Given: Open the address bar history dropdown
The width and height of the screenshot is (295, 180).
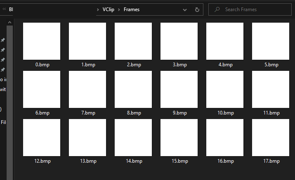Looking at the screenshot, I should pyautogui.click(x=185, y=10).
